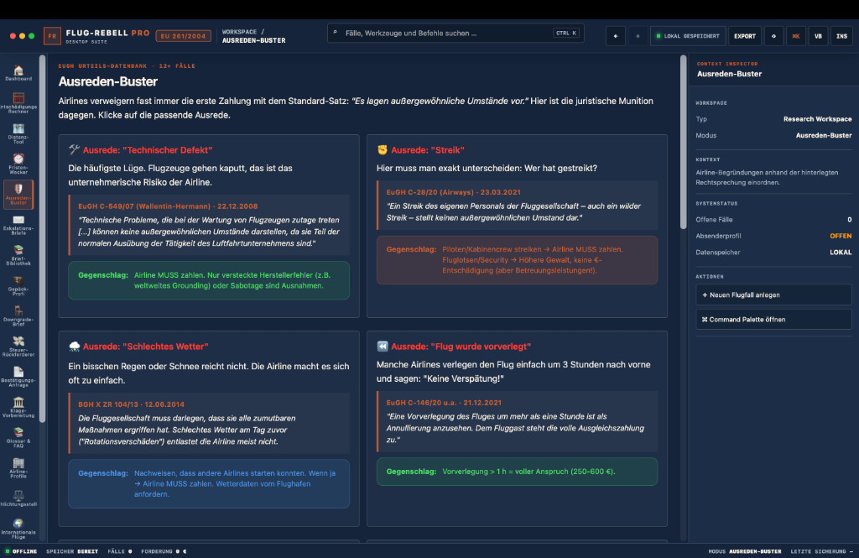Open the Fristen-Wecker alarm clock icon
The width and height of the screenshot is (859, 558).
pyautogui.click(x=18, y=164)
